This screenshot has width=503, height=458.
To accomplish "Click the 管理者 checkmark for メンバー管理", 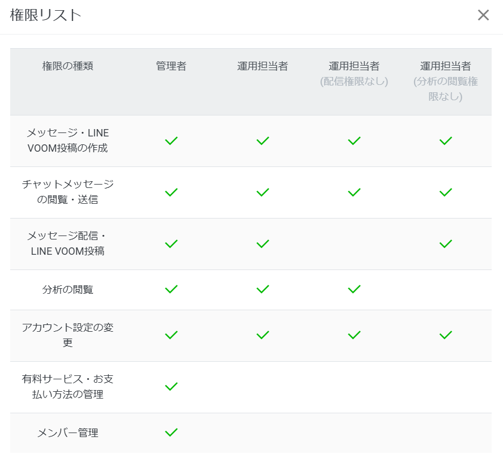I will [x=171, y=433].
